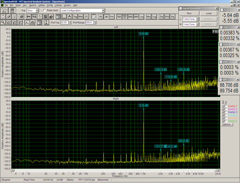This screenshot has height=183, width=240.
Task: Click the magnifier zoom icon
Action: tap(3, 23)
